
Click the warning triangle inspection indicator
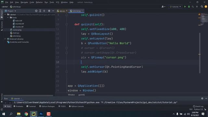coord(199,14)
